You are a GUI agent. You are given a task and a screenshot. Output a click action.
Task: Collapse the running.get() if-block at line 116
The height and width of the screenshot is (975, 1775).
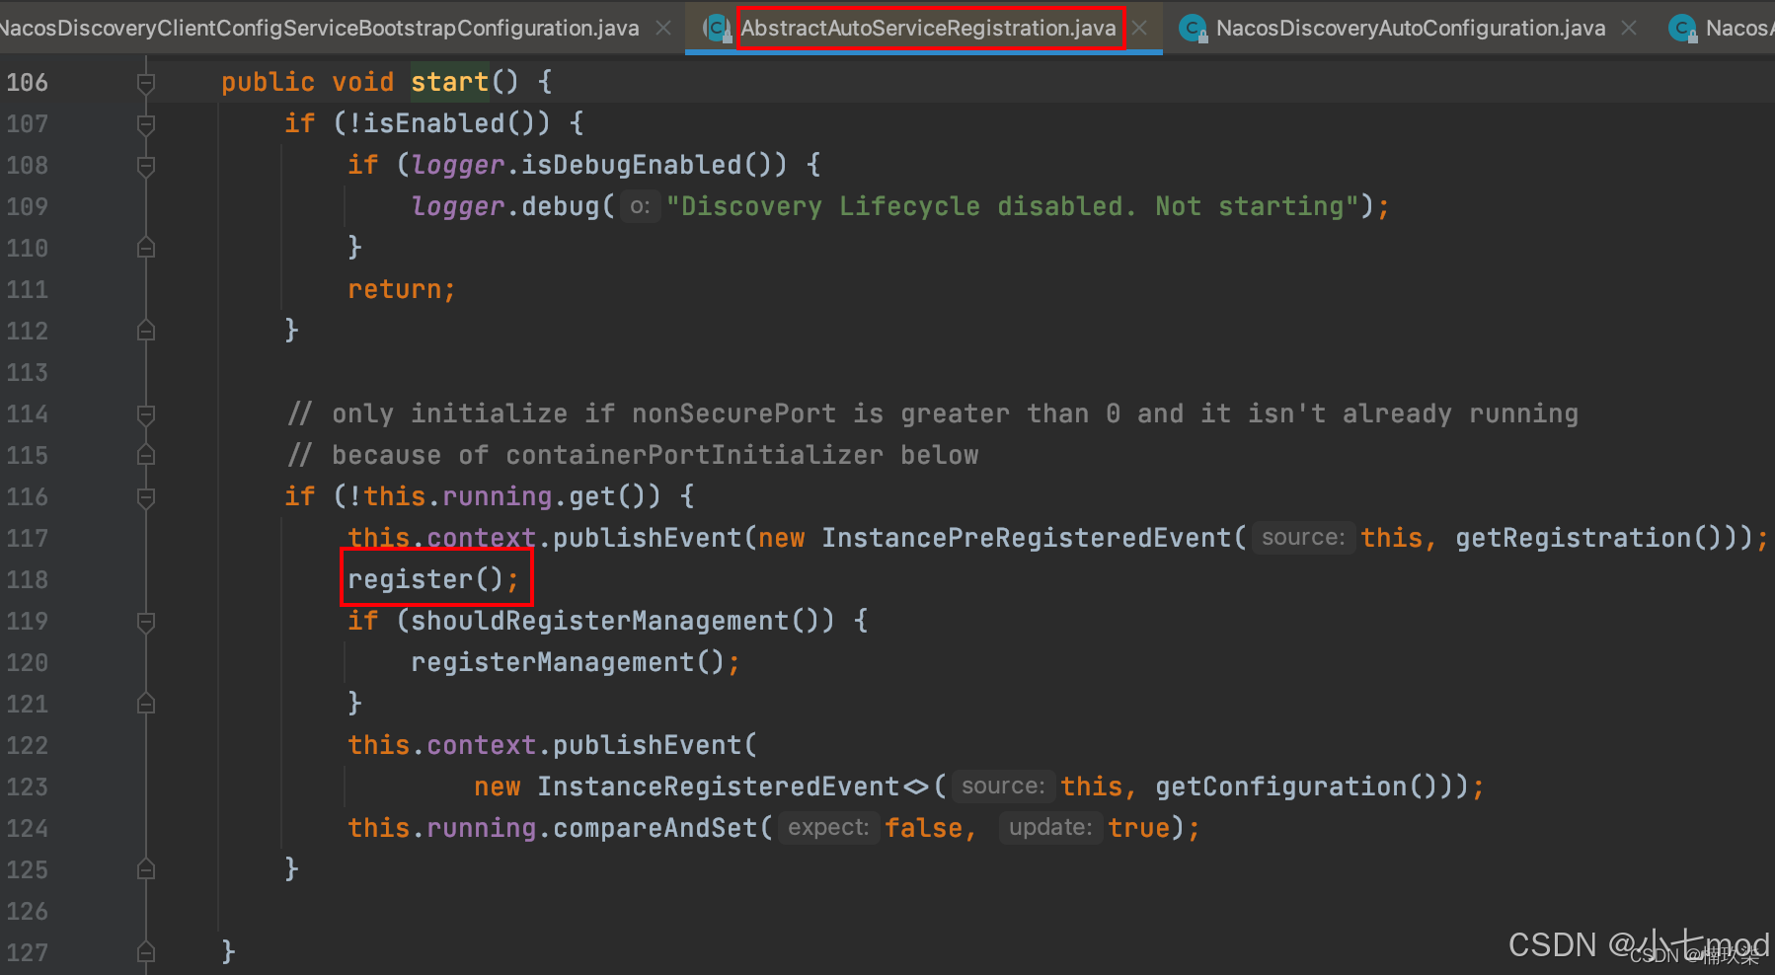(146, 497)
